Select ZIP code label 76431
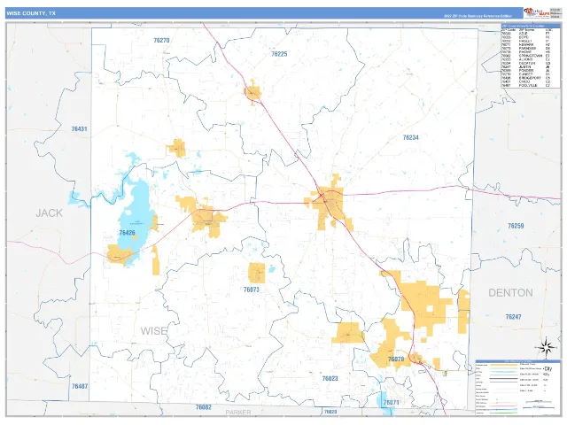 [x=79, y=128]
